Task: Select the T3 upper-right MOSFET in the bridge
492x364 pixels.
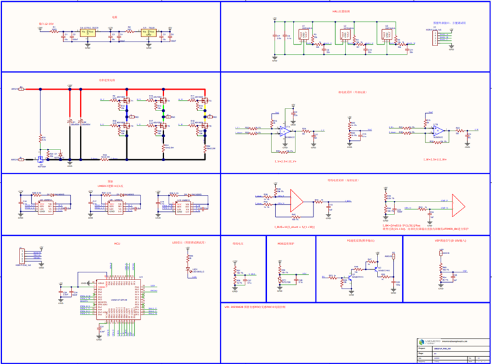Action: (x=205, y=101)
